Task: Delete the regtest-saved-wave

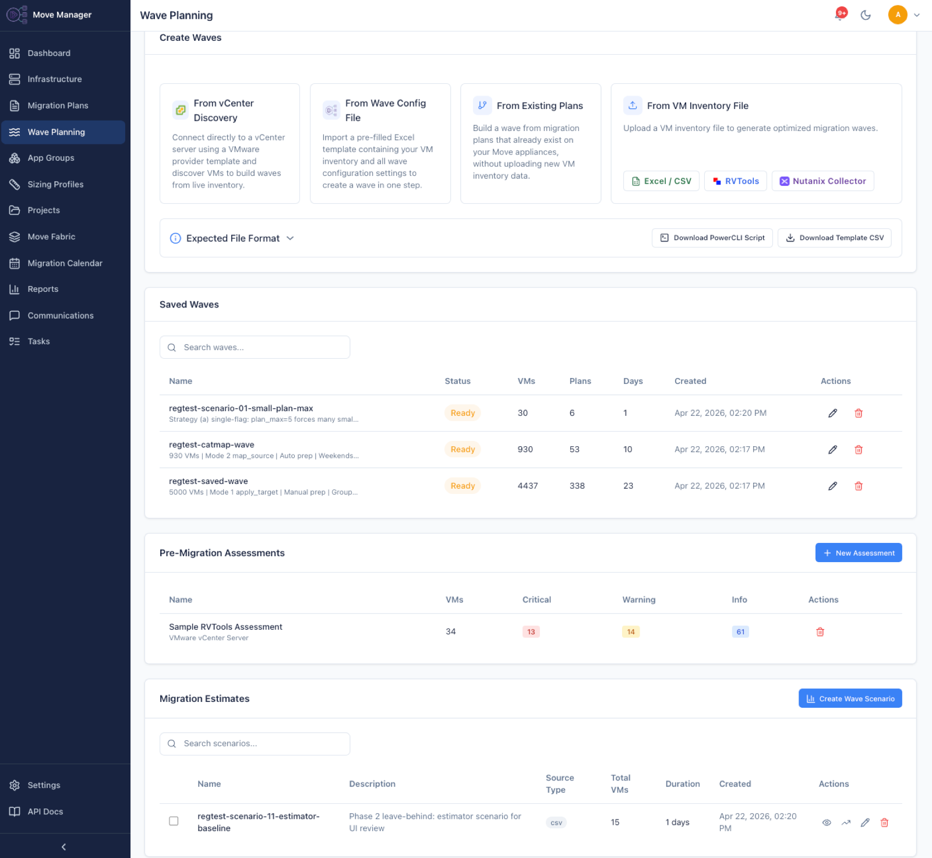Action: pyautogui.click(x=858, y=486)
